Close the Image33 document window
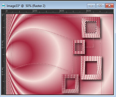Viewport: 116px width, 97px height. [x=110, y=6]
